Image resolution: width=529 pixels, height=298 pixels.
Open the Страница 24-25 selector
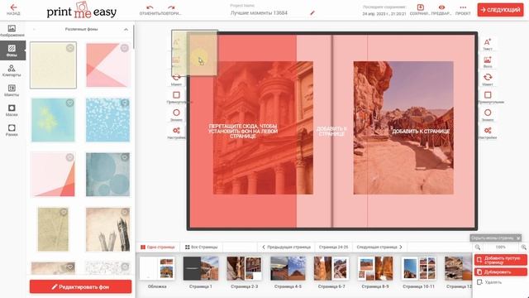tap(333, 247)
